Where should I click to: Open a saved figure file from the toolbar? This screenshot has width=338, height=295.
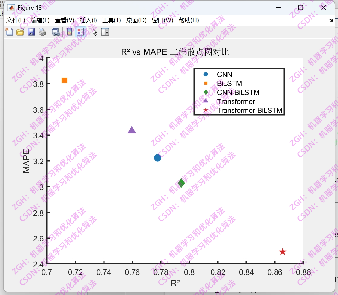[x=20, y=32]
